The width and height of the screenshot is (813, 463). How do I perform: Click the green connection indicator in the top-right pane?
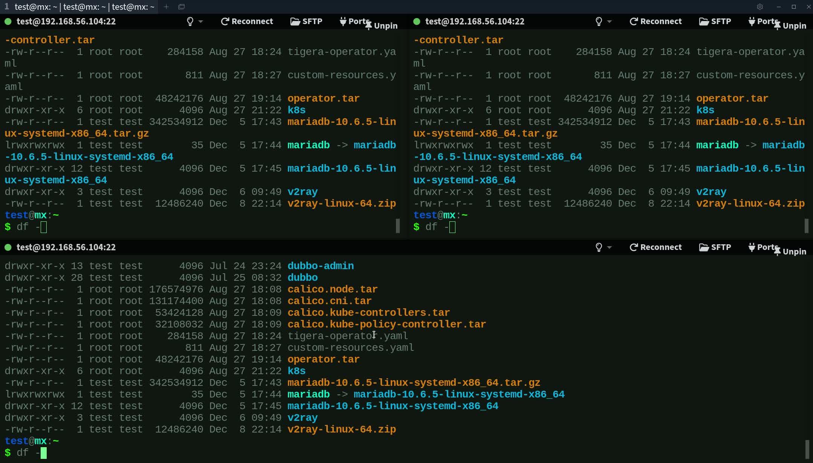[417, 21]
